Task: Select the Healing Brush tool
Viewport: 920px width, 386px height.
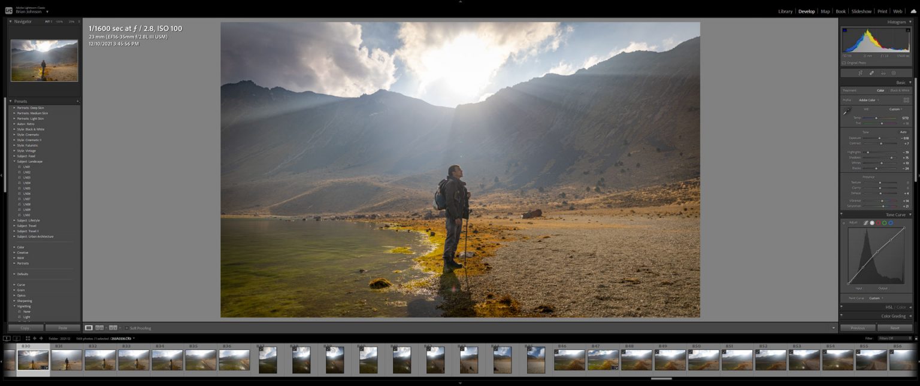Action: pos(872,73)
